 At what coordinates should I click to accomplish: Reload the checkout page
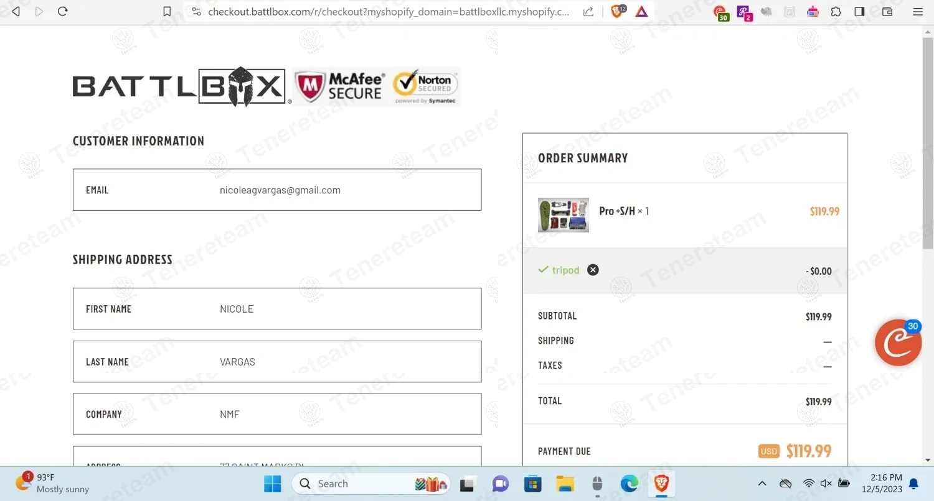tap(62, 12)
